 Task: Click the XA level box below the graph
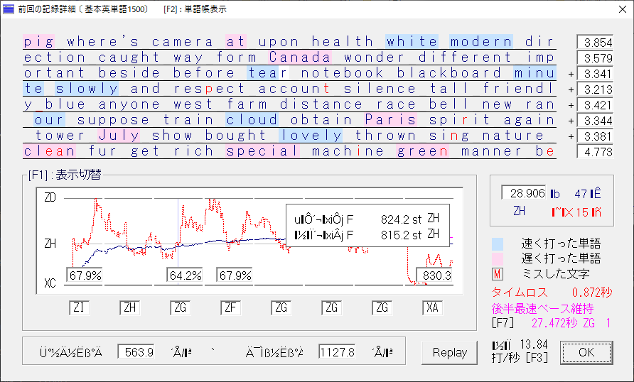432,307
